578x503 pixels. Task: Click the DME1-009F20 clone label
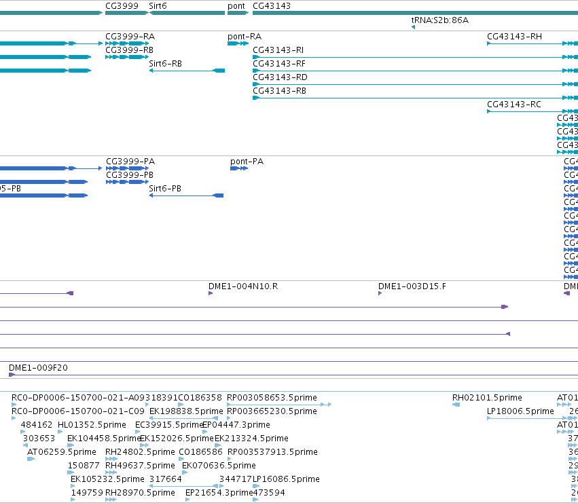point(38,368)
